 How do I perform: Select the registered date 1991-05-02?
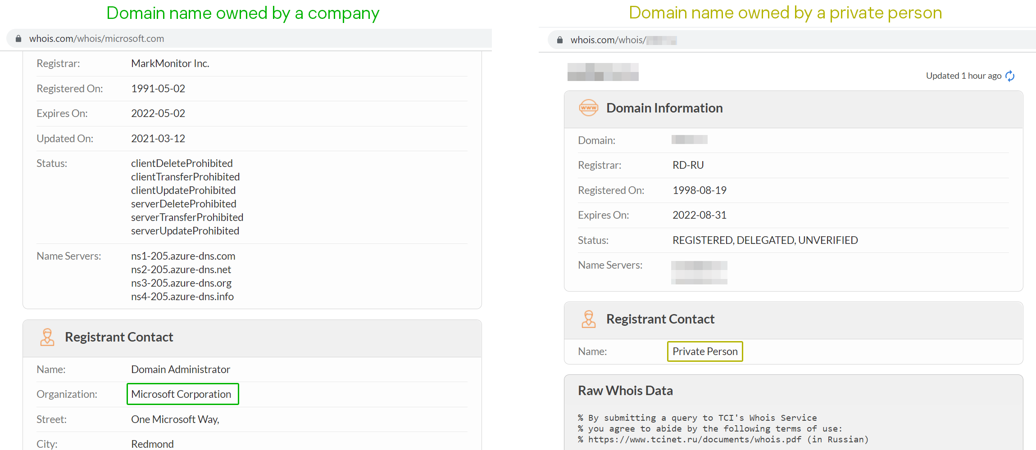[x=158, y=89]
